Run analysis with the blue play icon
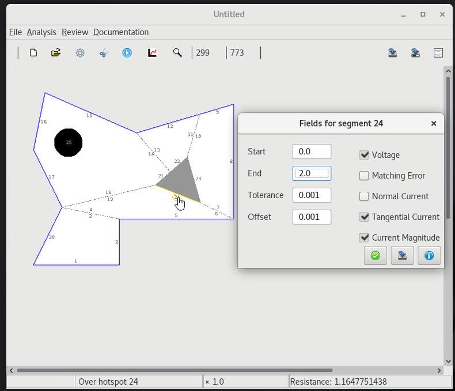455x391 pixels. tap(127, 53)
